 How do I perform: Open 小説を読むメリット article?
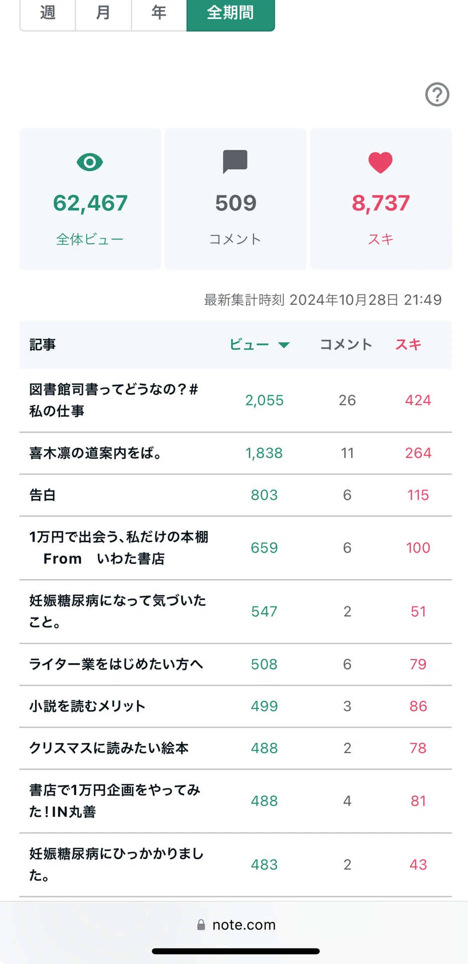click(87, 706)
